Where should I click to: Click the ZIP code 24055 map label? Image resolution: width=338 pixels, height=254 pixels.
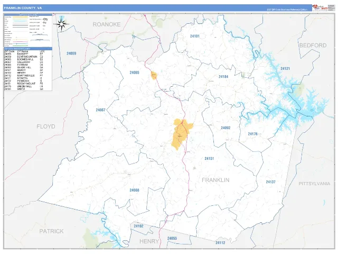pos(172,239)
